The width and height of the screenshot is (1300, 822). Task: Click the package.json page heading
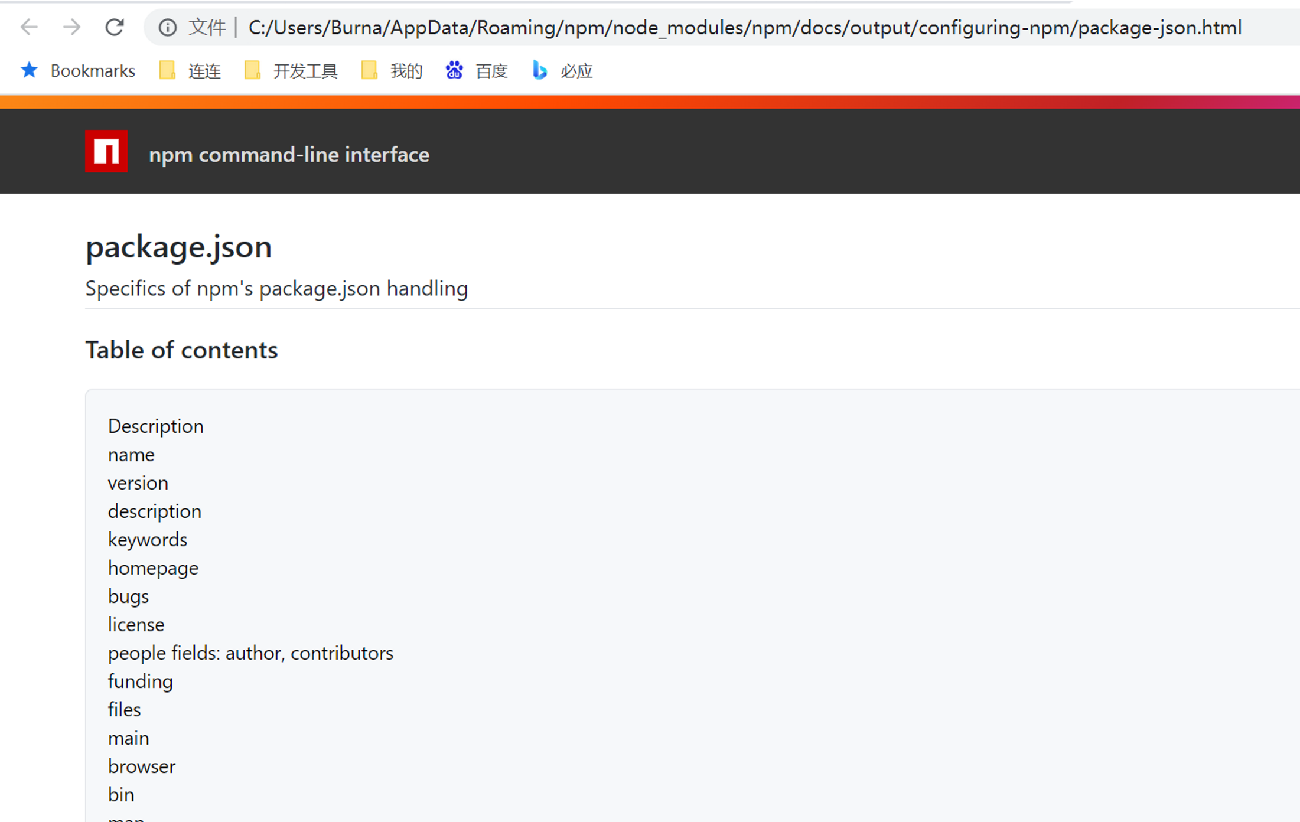pos(178,247)
